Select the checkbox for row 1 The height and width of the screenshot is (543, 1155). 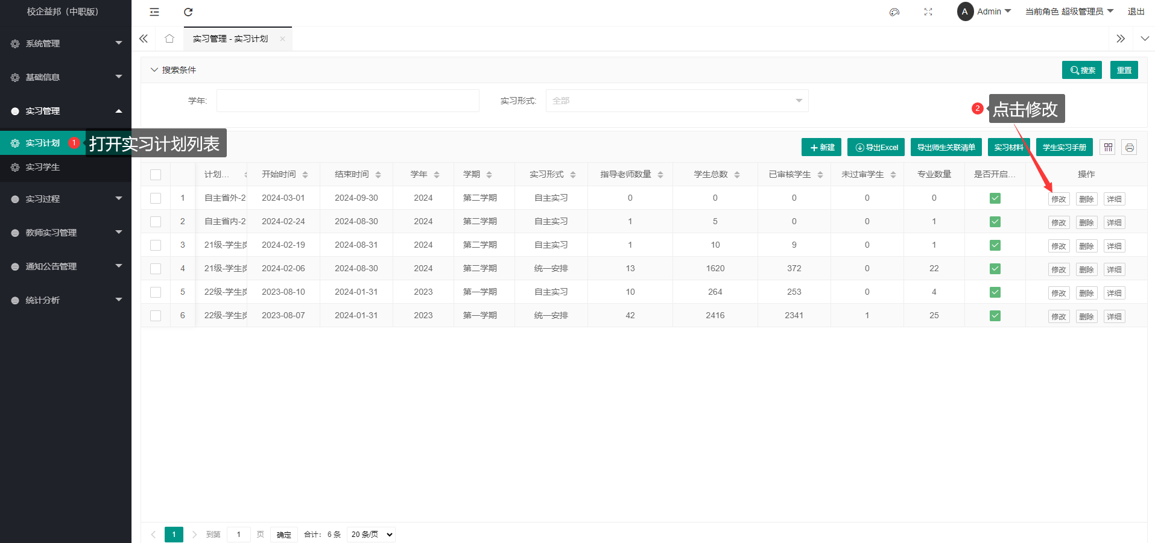(156, 198)
